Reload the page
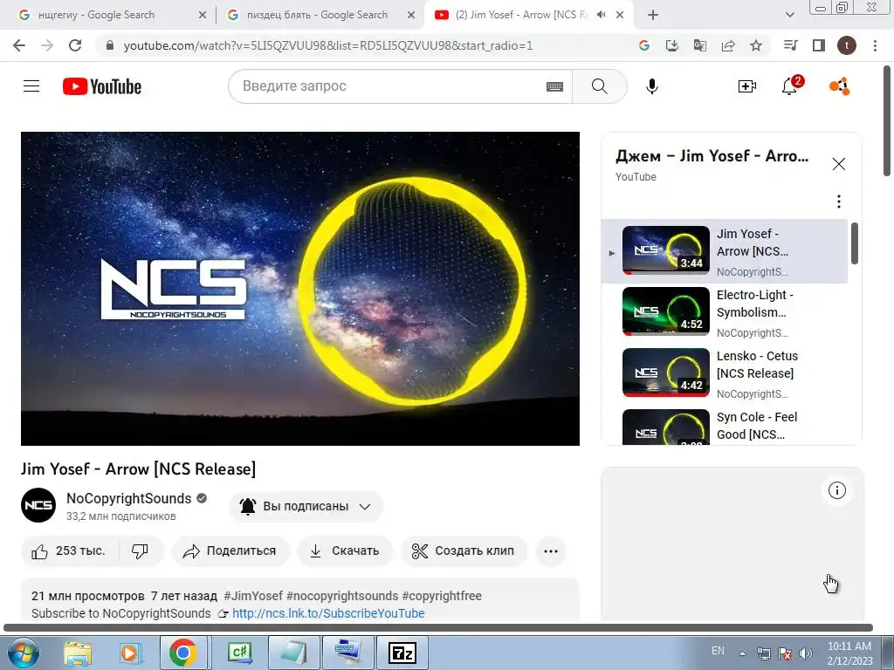The width and height of the screenshot is (894, 670). point(75,45)
